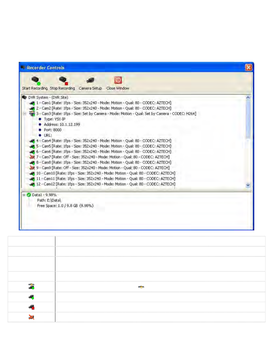This screenshot has height=357, width=275.
Task: Select the row '2 - Cam2' in camera list
Action: 104,108
